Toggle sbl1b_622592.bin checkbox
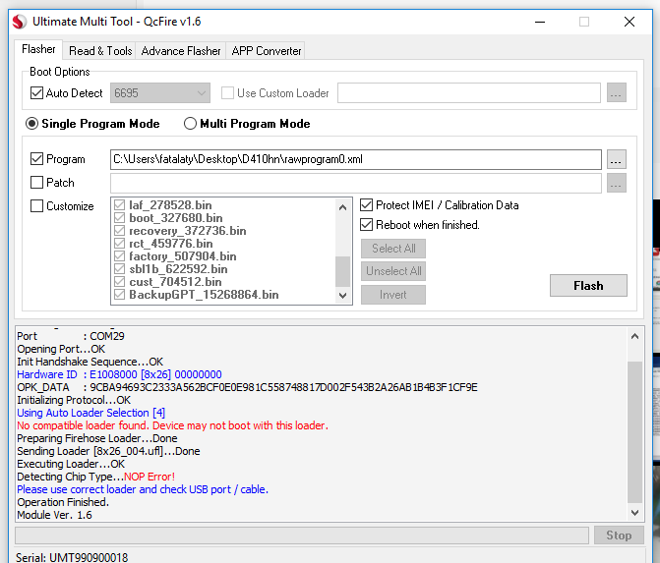The height and width of the screenshot is (563, 660). click(x=120, y=268)
